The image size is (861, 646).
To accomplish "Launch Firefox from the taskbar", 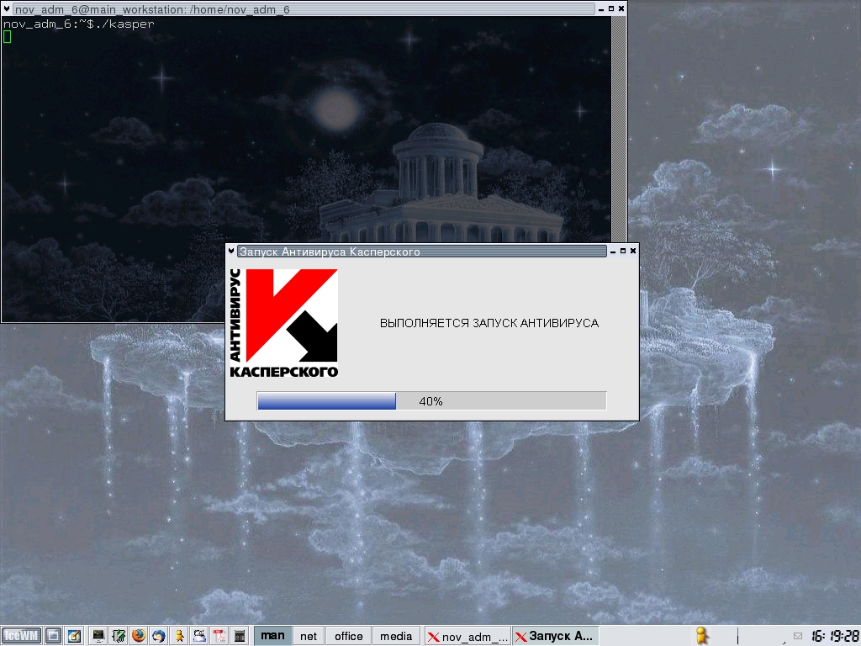I will pyautogui.click(x=139, y=636).
